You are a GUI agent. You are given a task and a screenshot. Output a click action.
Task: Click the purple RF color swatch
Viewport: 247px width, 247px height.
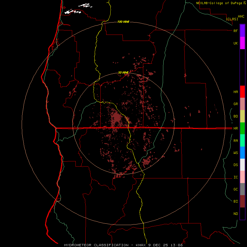pos(242,31)
